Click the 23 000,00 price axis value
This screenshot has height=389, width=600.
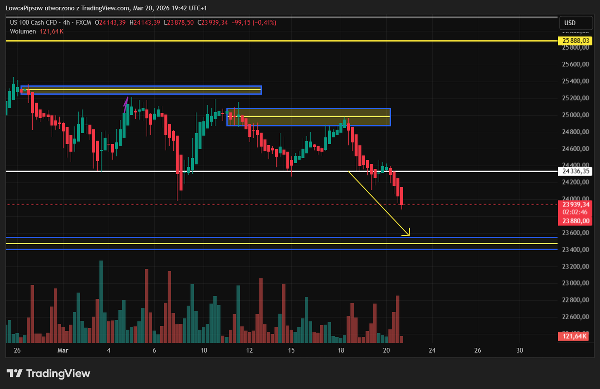tap(575, 283)
